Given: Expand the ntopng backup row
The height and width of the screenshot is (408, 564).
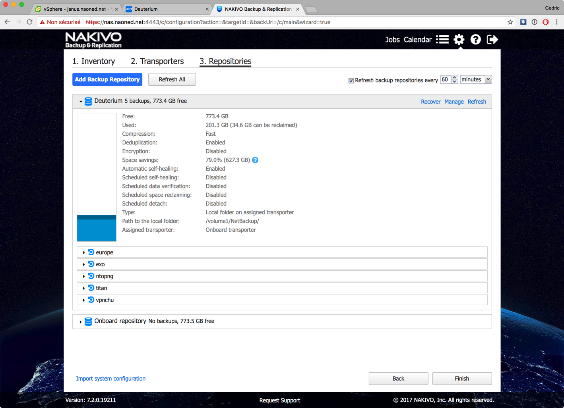Looking at the screenshot, I should coord(84,276).
